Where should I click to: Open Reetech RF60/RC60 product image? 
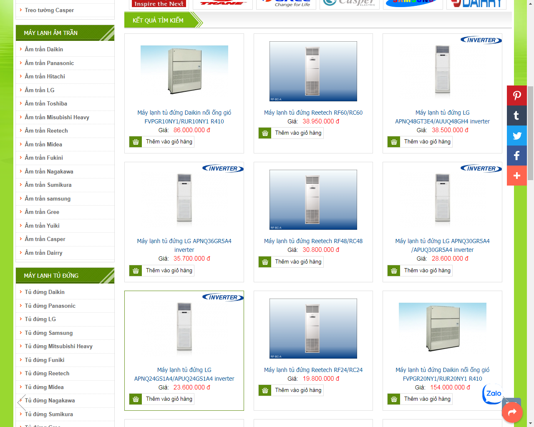click(x=313, y=71)
